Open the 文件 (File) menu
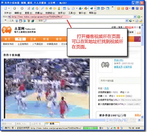 tap(8, 13)
